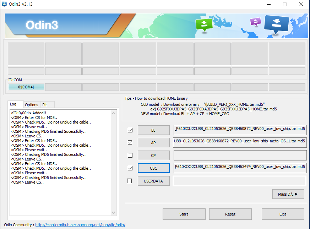The image size is (310, 229).
Task: Click the '<ID:0/004> Added!!' log line
Action: coord(28,113)
